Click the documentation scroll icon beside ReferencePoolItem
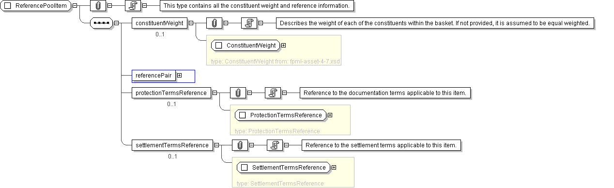This screenshot has height=188, width=614. (133, 6)
